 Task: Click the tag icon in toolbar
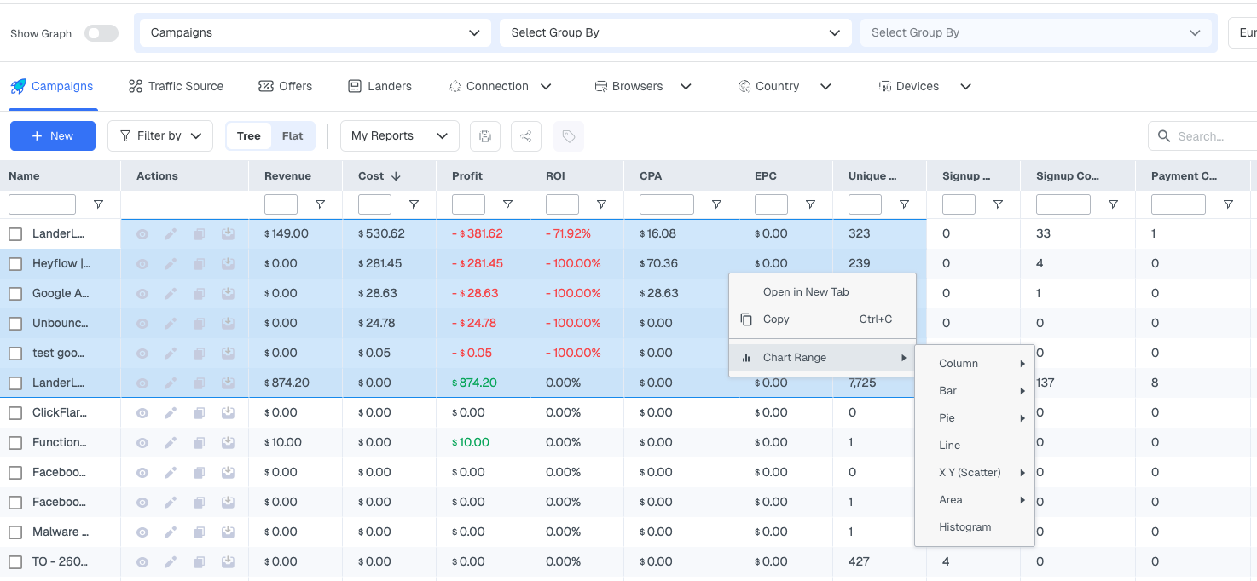click(569, 136)
